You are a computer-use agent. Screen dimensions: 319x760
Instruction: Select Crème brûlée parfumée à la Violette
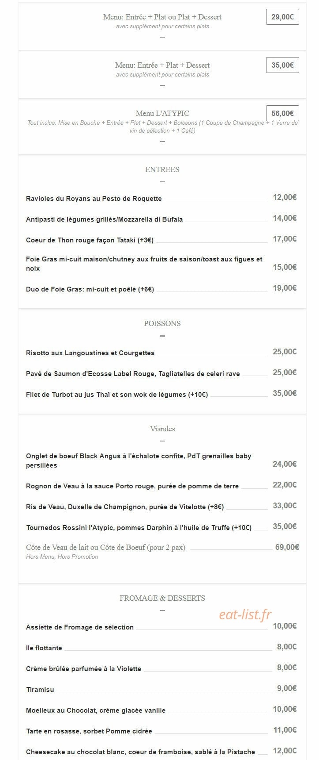84,669
